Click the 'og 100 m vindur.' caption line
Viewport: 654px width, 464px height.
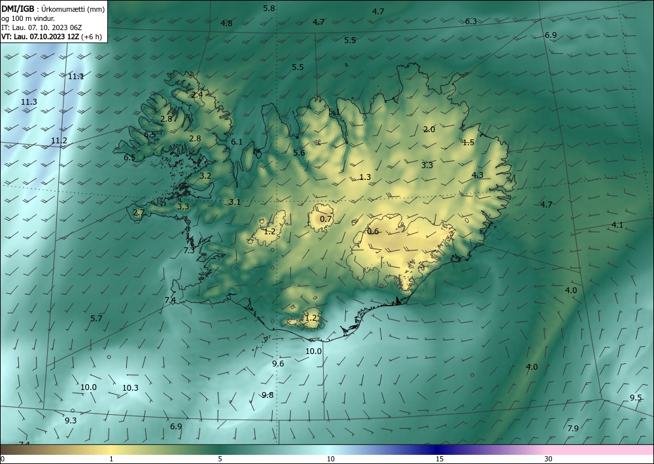pyautogui.click(x=28, y=18)
